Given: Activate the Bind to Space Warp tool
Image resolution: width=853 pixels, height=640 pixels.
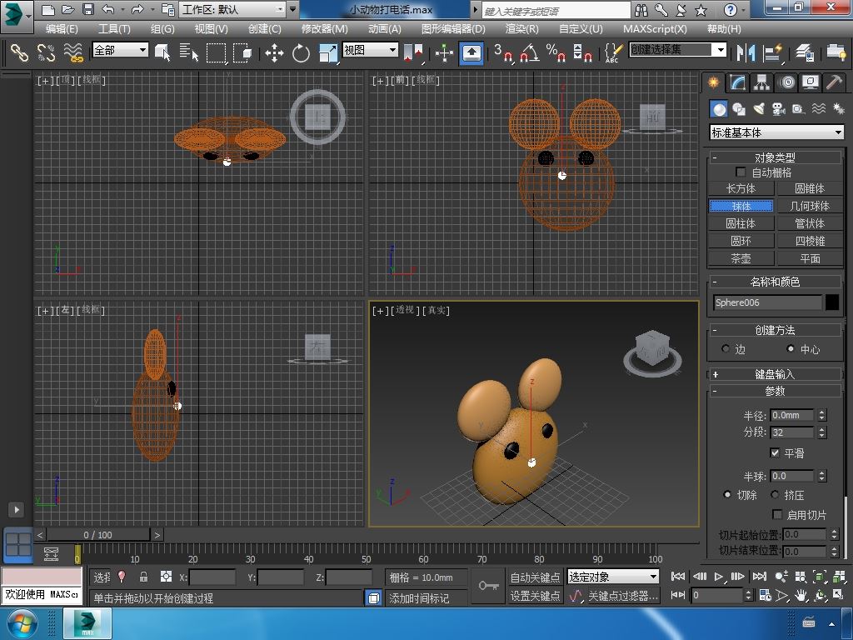Looking at the screenshot, I should point(73,52).
